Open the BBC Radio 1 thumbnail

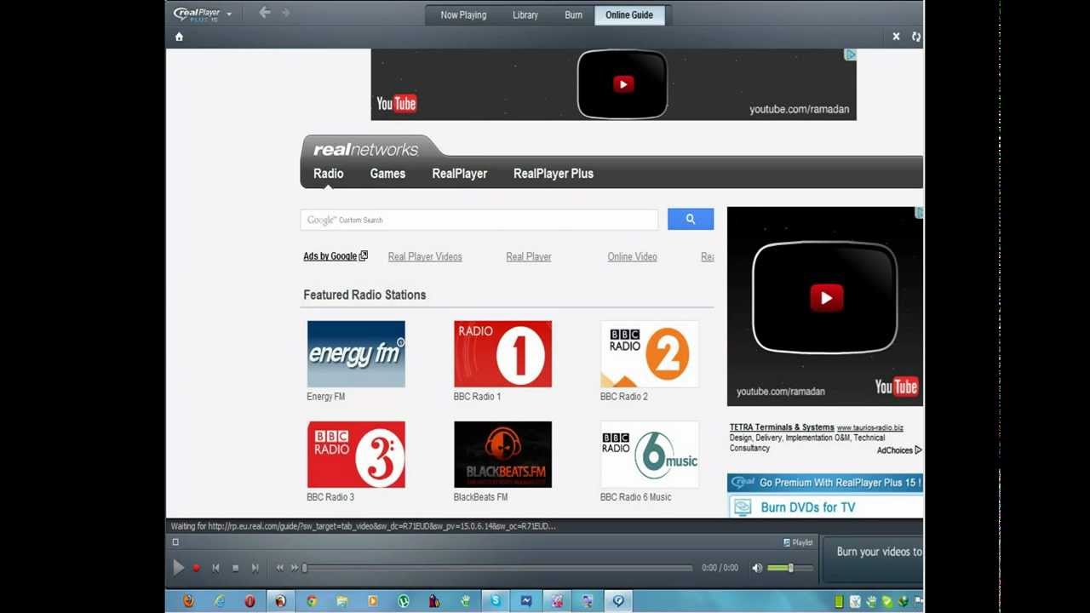pos(502,354)
